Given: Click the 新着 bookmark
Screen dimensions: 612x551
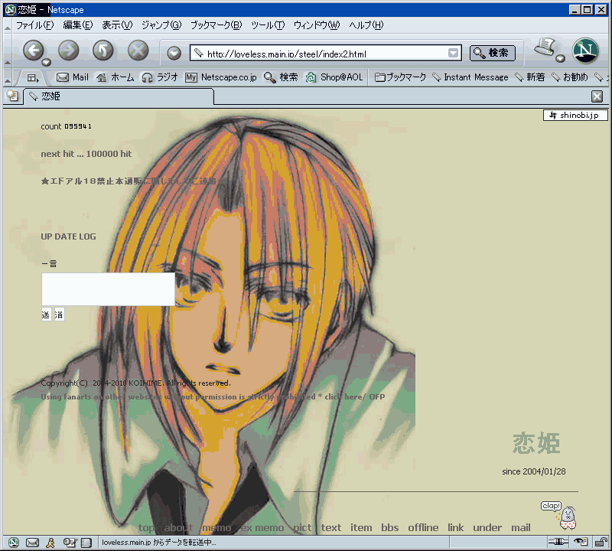Looking at the screenshot, I should [x=529, y=77].
